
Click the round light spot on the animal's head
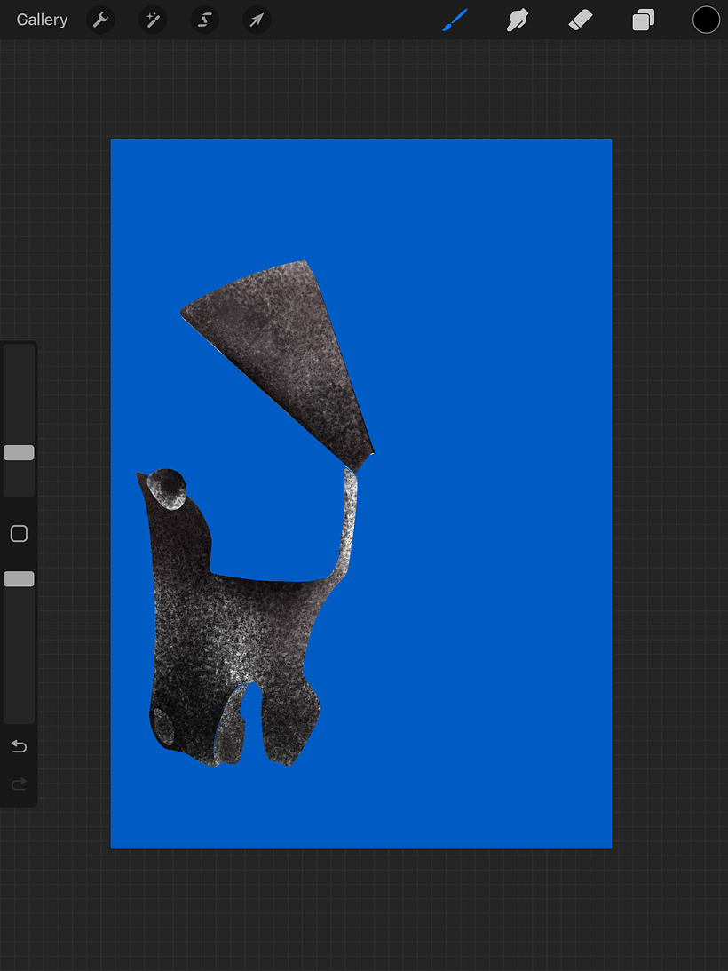coord(167,489)
